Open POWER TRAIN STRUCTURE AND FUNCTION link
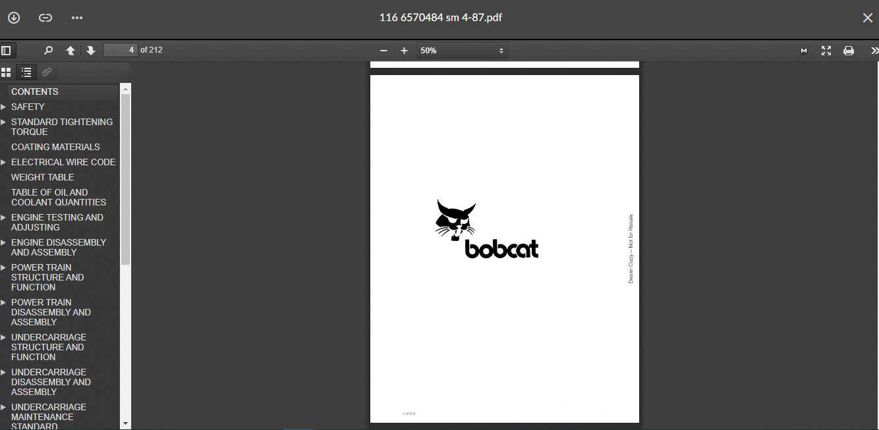Viewport: 879px width, 430px height. pyautogui.click(x=47, y=277)
